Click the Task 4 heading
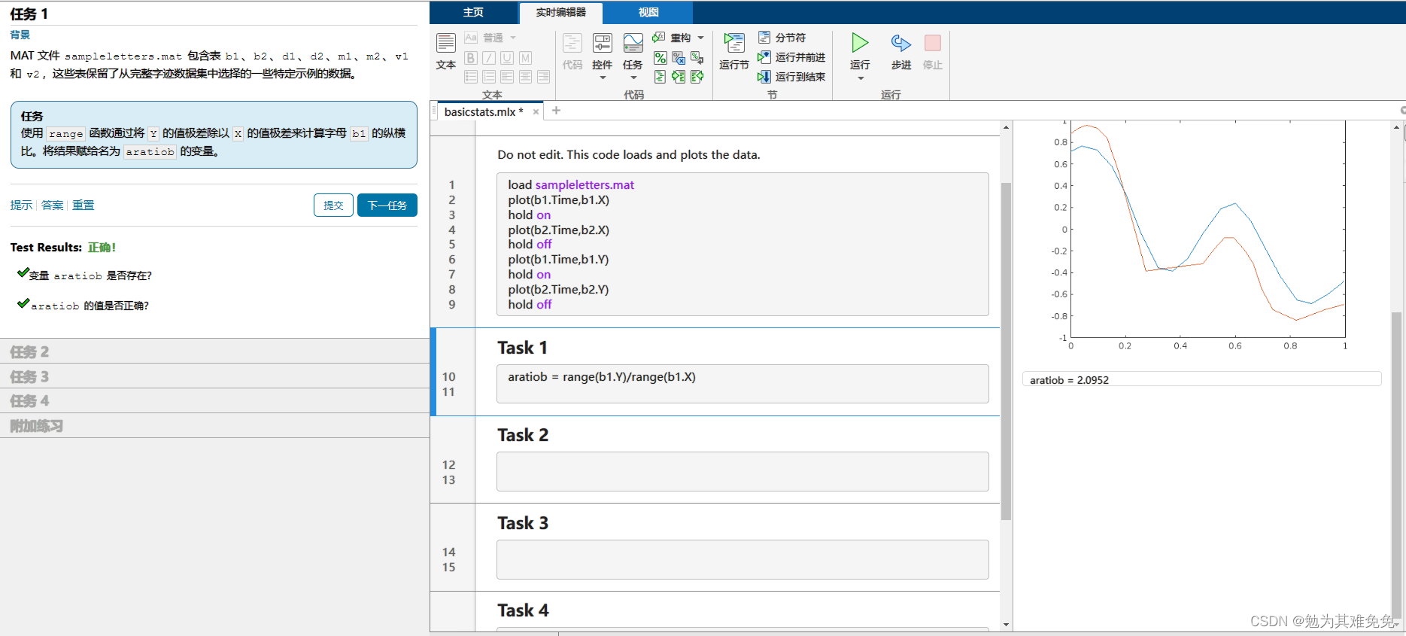This screenshot has width=1406, height=636. pos(523,610)
